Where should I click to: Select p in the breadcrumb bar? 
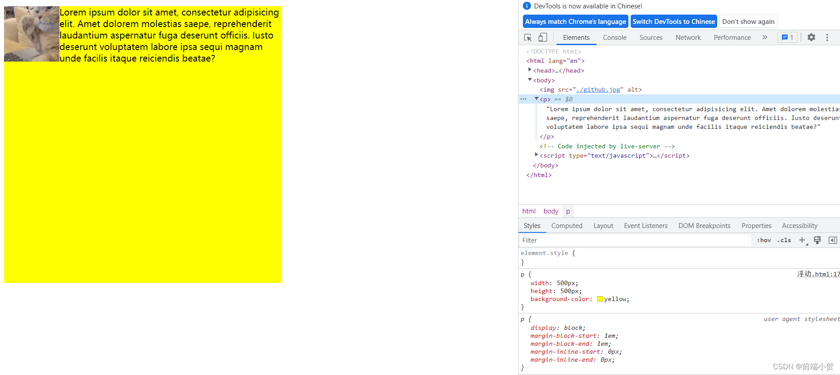pos(568,211)
